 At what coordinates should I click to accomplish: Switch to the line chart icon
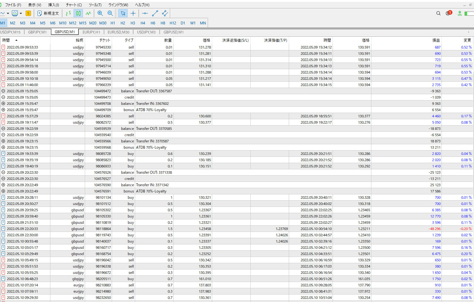89,13
